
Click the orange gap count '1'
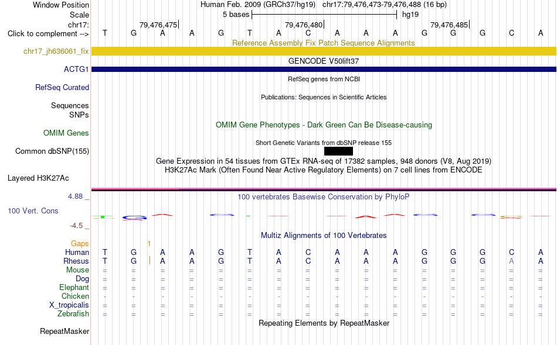(x=149, y=243)
